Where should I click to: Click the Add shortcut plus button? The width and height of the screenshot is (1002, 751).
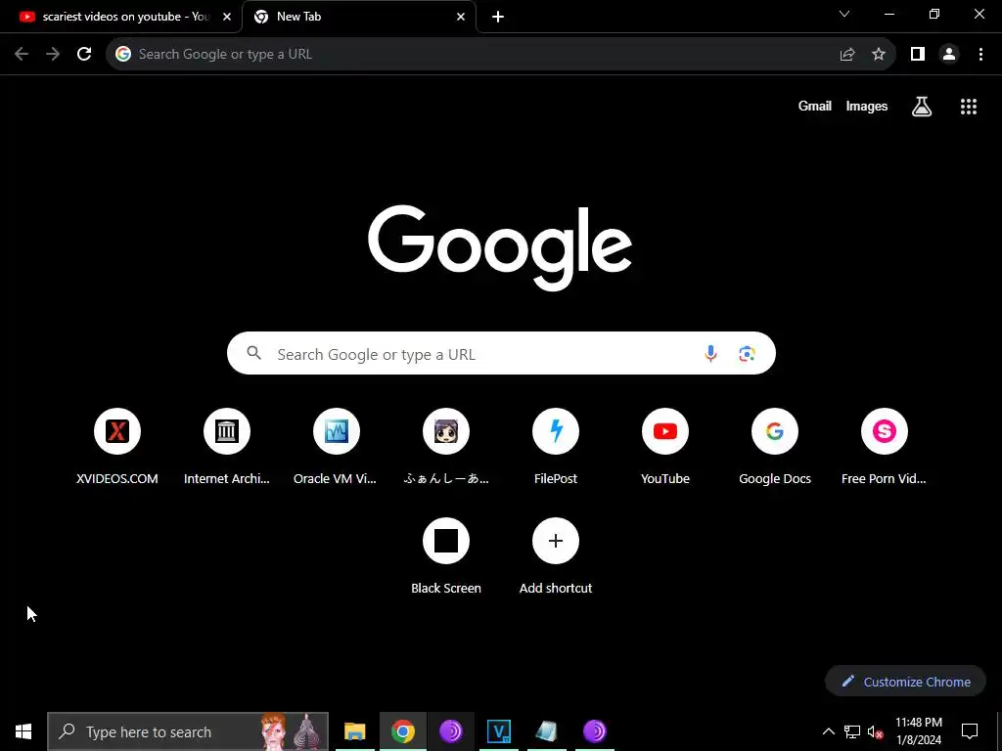tap(556, 541)
